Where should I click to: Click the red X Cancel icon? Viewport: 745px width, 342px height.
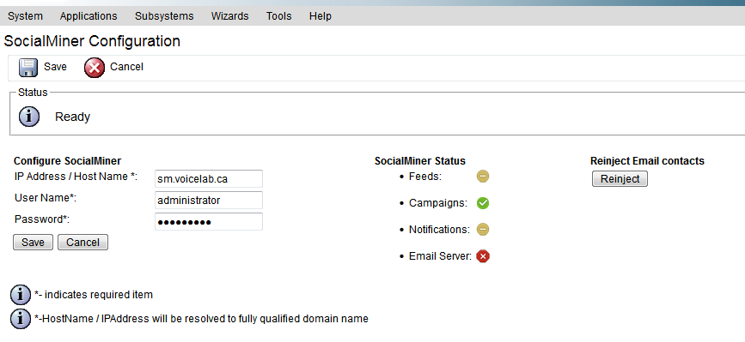94,68
